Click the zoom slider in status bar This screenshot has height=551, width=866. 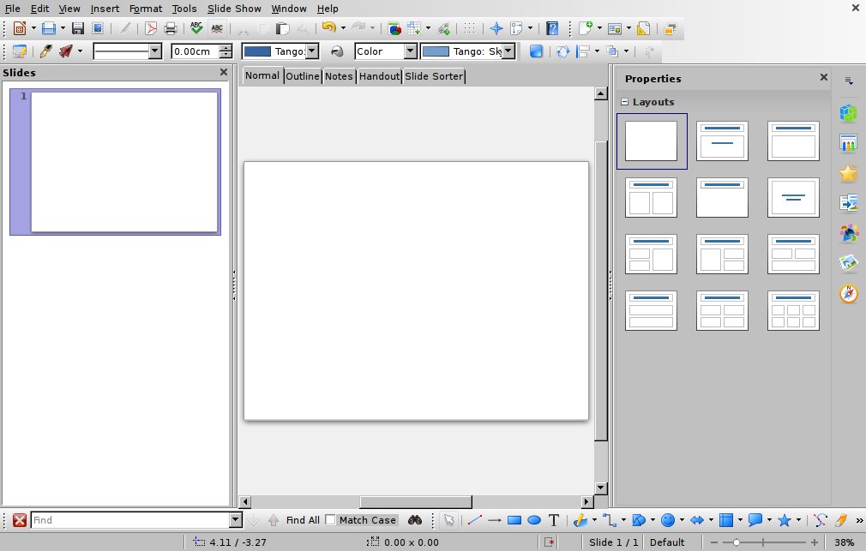737,542
